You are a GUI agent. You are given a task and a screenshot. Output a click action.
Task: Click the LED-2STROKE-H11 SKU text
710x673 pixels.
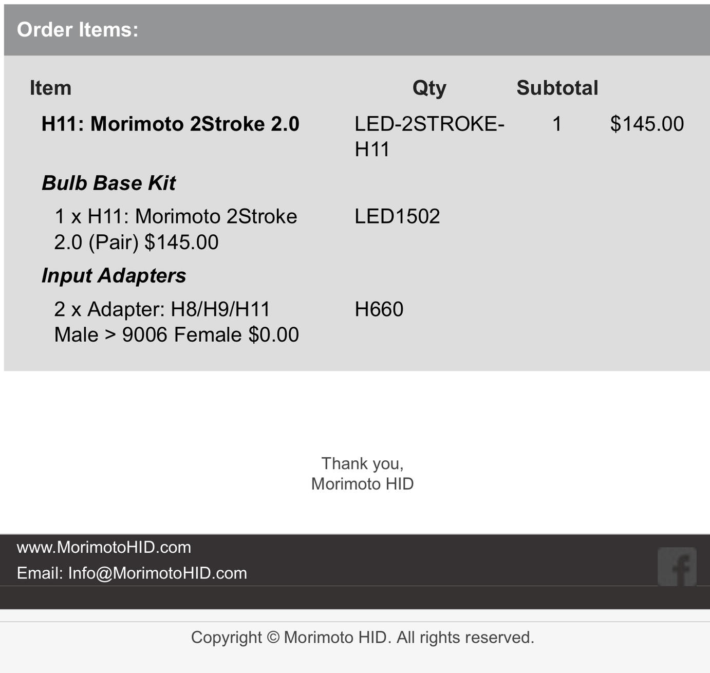tap(429, 136)
